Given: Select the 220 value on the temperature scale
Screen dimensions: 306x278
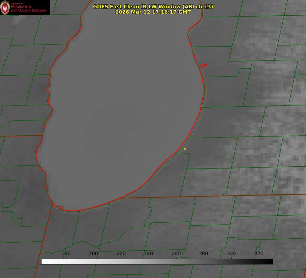Looking at the screenshot, I should 121,254.
